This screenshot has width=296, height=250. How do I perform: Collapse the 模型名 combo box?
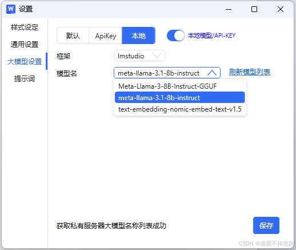coord(167,73)
